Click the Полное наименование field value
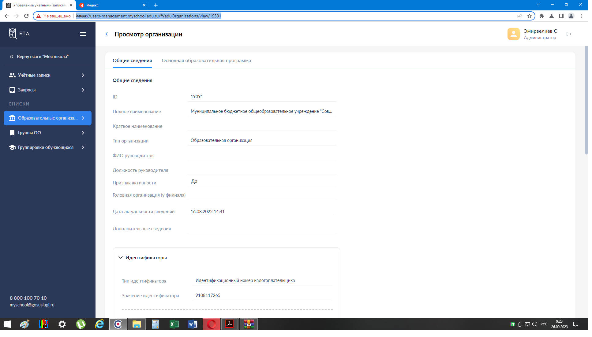592x337 pixels. 261,111
